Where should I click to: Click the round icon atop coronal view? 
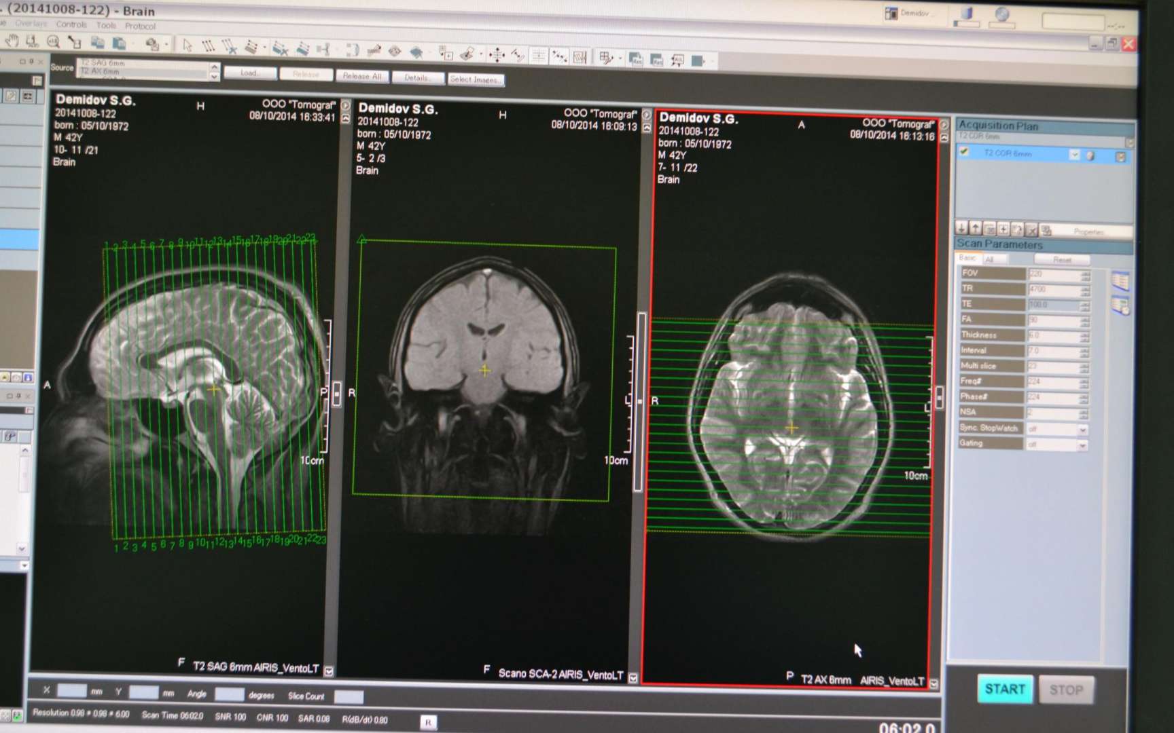[646, 115]
